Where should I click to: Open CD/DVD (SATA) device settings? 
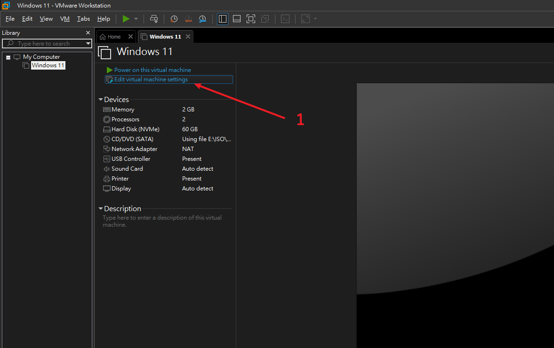point(132,139)
